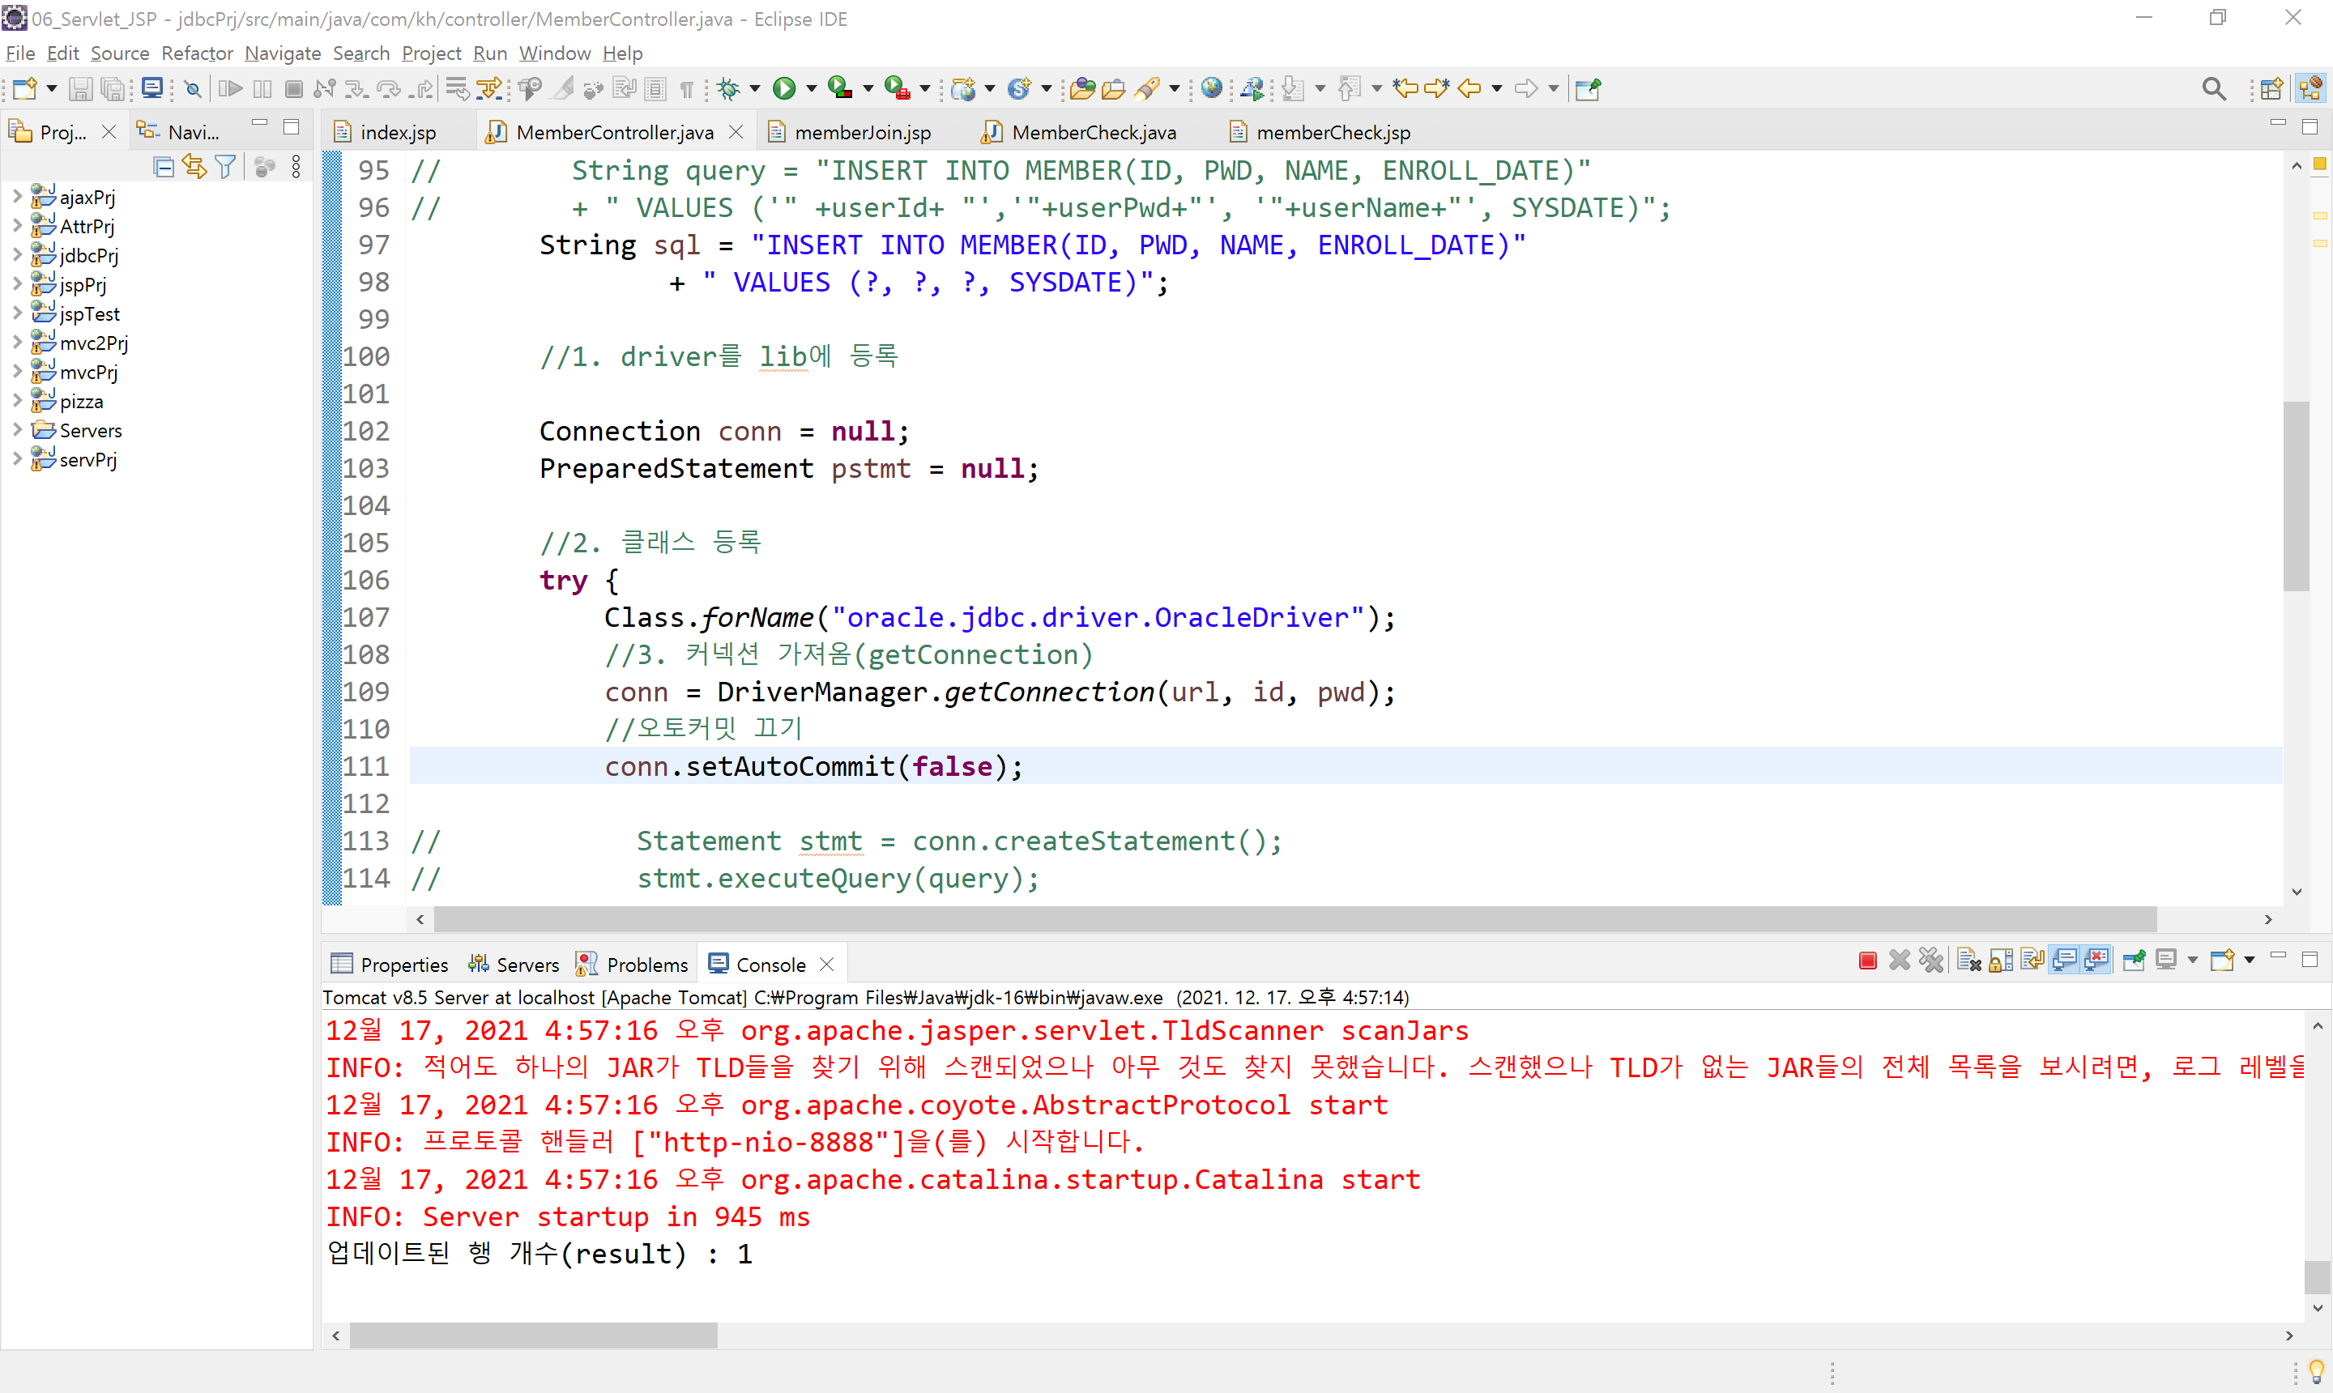Open the web browser globe icon
Viewport: 2333px width, 1393px height.
(x=1212, y=88)
